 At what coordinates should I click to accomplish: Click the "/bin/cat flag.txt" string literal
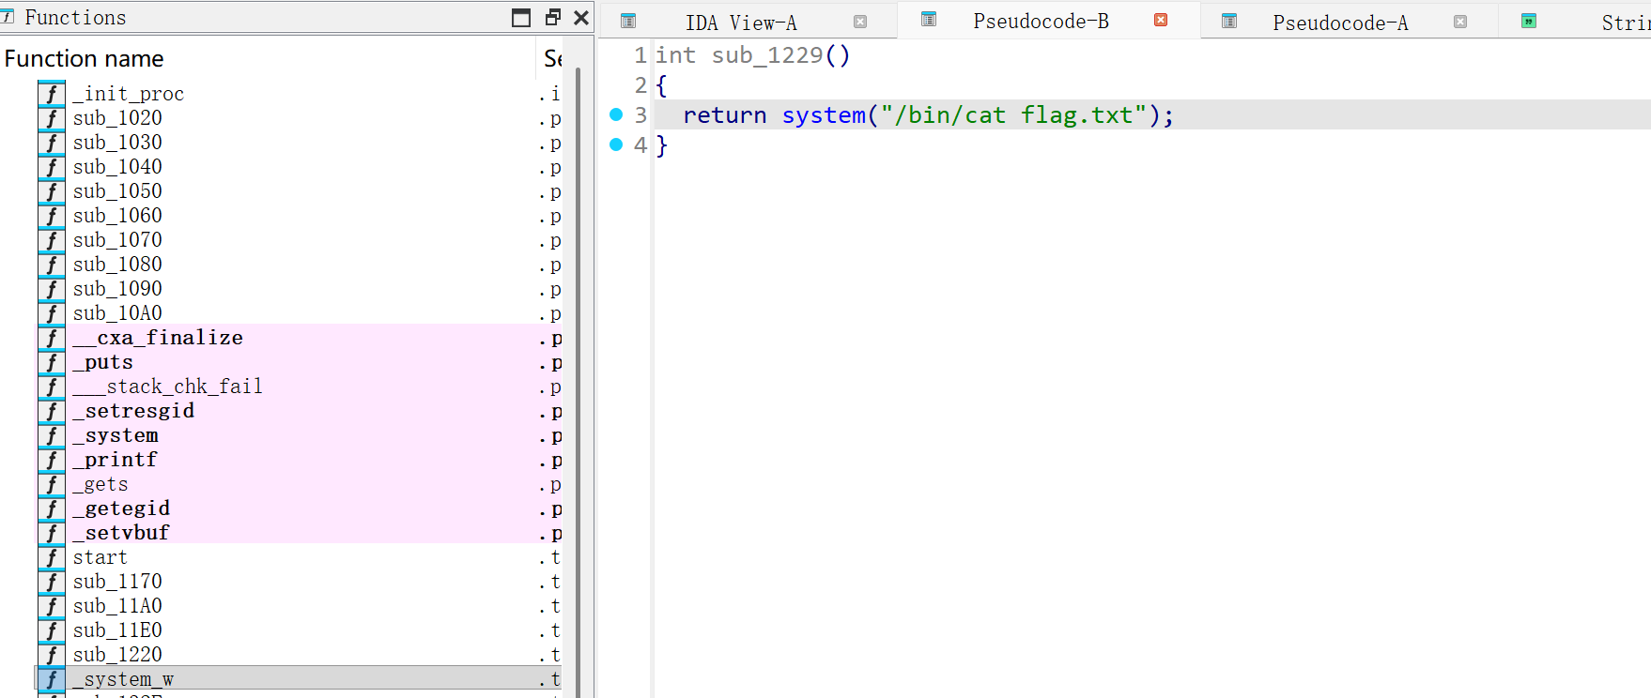(x=1013, y=115)
